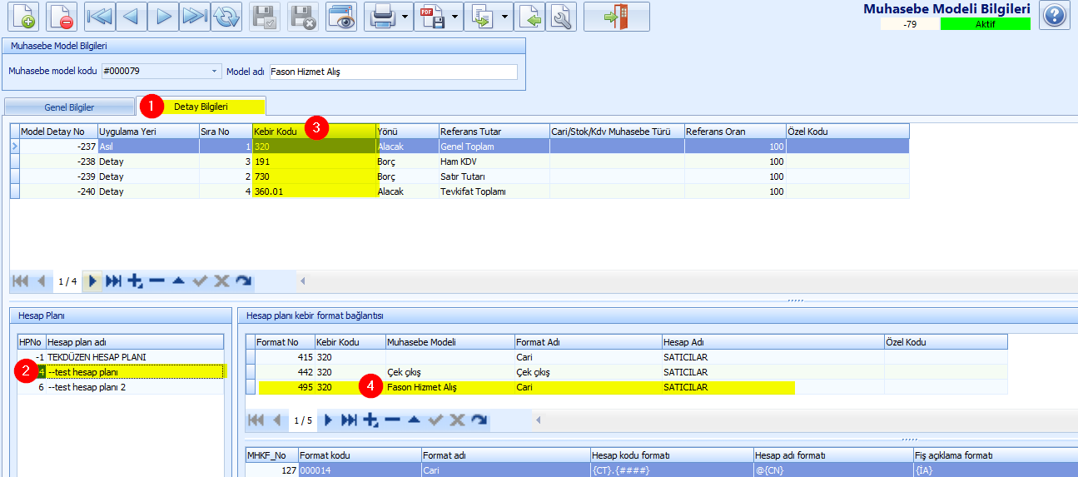This screenshot has height=477, width=1078.
Task: Open the dropdown arrow beside the printer icon
Action: 405,17
